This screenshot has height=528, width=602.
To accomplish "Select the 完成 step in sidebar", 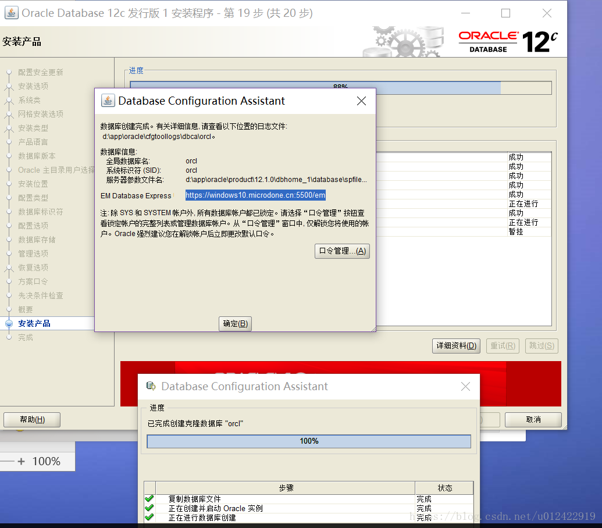I will tap(26, 337).
